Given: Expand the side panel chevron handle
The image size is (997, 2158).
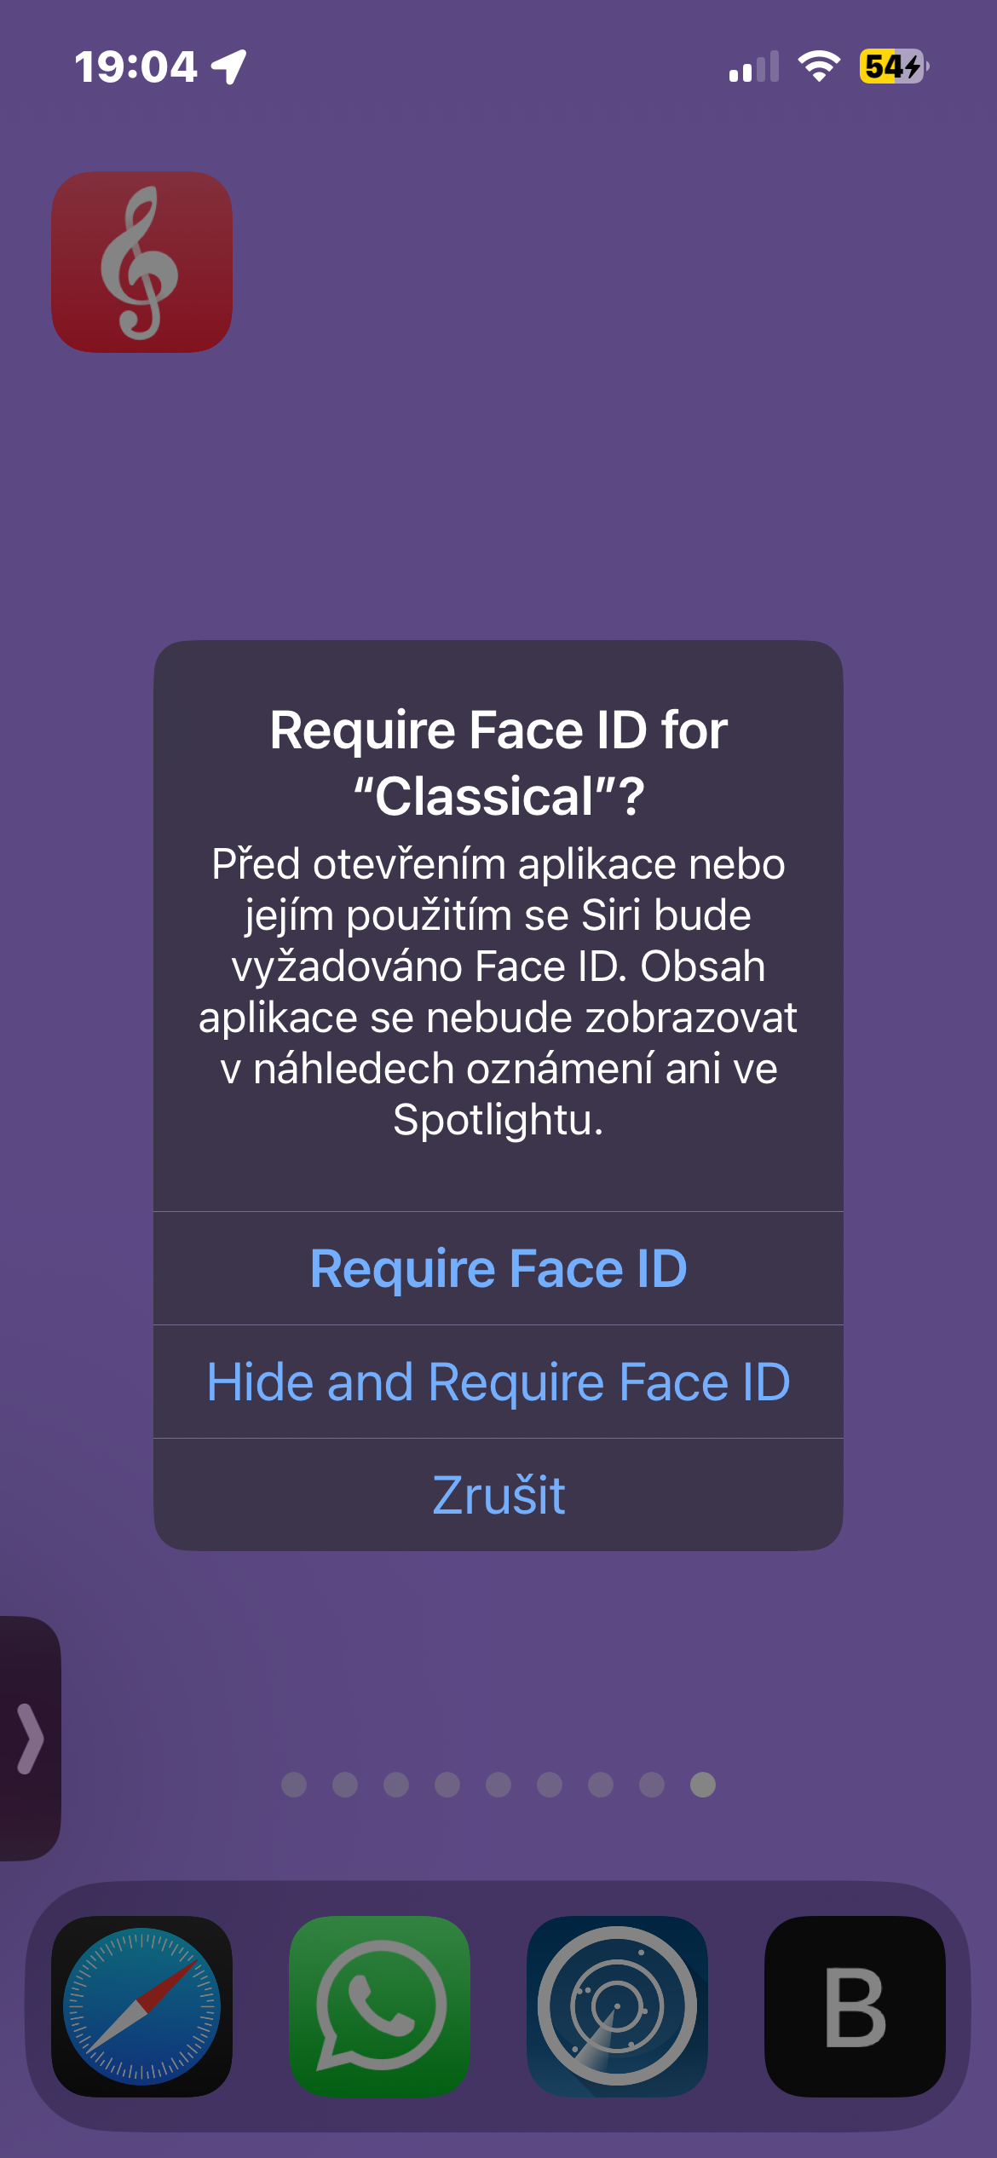Looking at the screenshot, I should (30, 1739).
